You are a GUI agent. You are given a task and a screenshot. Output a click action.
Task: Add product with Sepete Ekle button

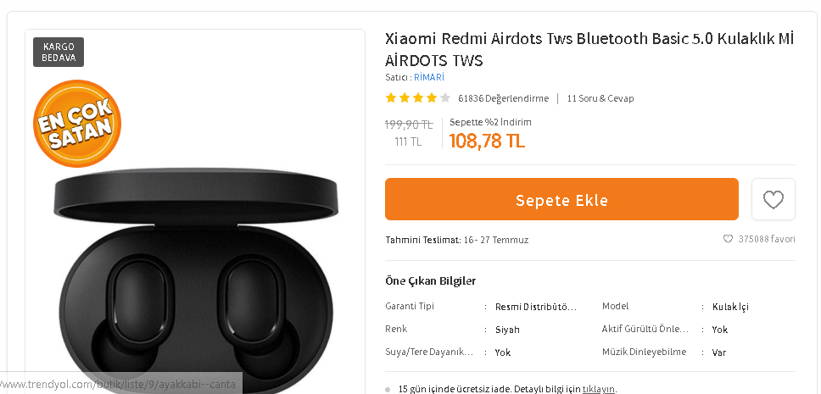pyautogui.click(x=561, y=199)
